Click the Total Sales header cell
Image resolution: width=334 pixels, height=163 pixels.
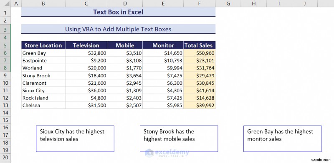pyautogui.click(x=200, y=45)
